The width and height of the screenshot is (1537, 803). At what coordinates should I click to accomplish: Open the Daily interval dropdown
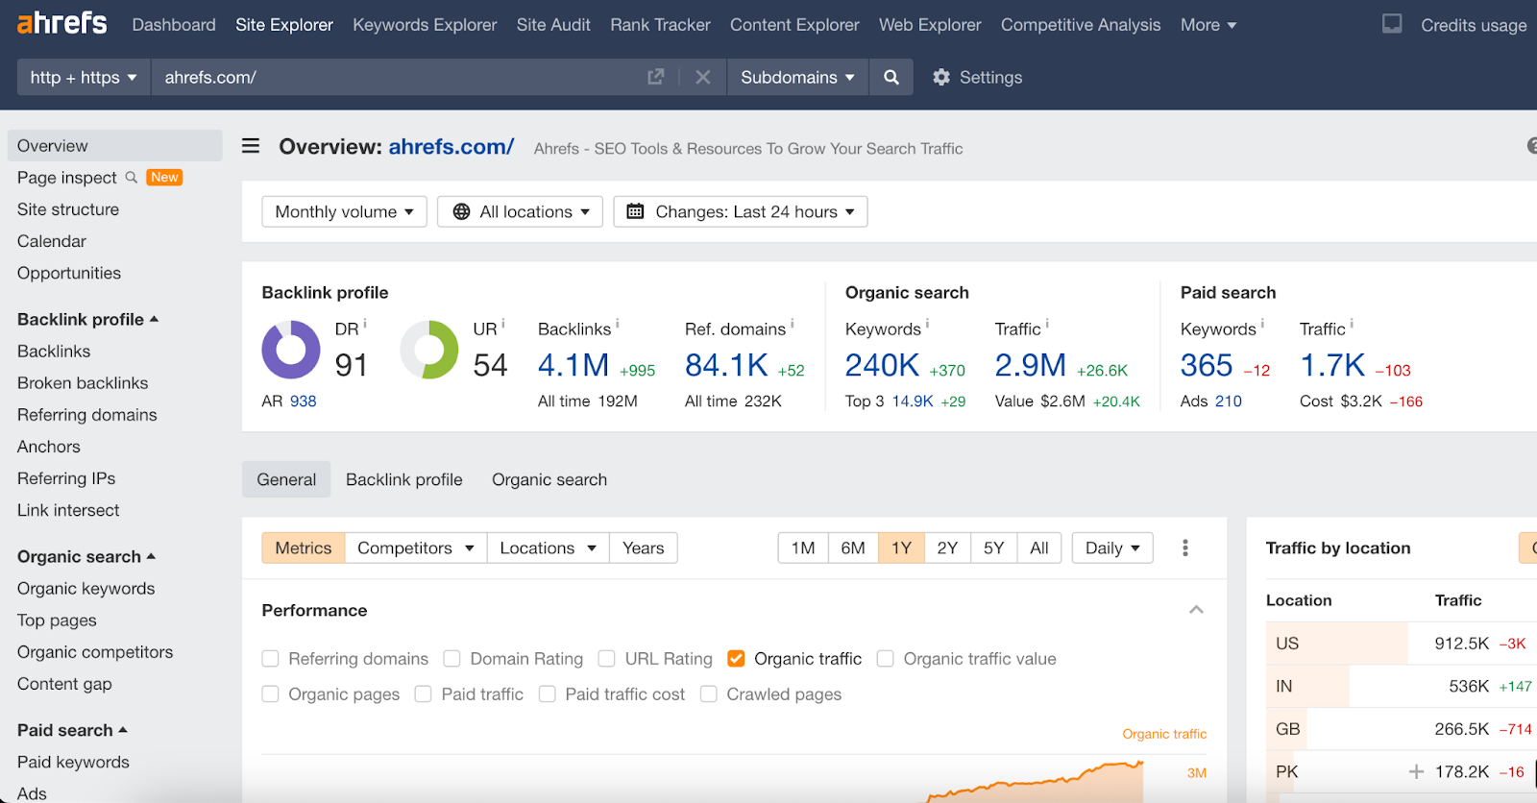click(x=1112, y=547)
